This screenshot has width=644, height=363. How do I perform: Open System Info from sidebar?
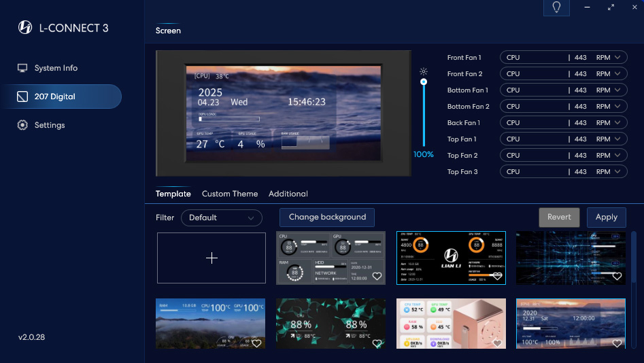(x=56, y=68)
